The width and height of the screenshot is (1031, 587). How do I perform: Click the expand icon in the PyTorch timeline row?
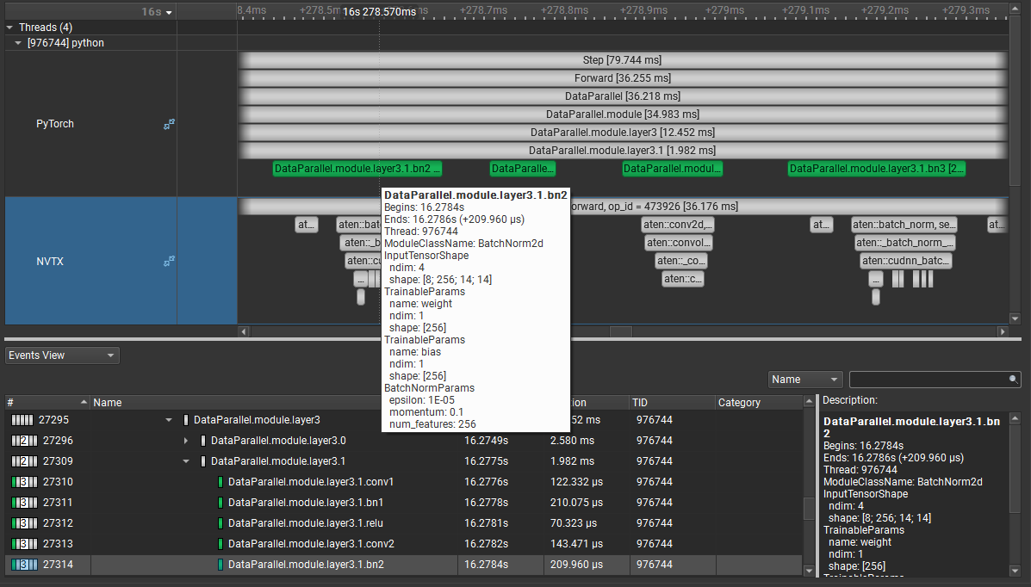(x=169, y=123)
